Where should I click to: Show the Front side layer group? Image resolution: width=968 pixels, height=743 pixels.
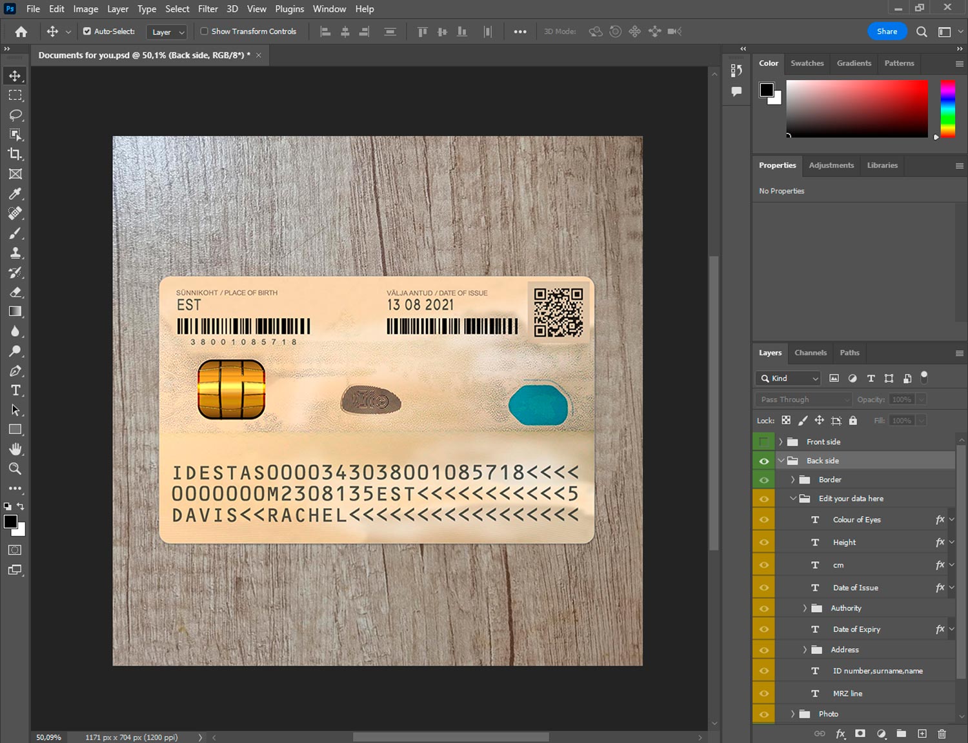click(763, 442)
